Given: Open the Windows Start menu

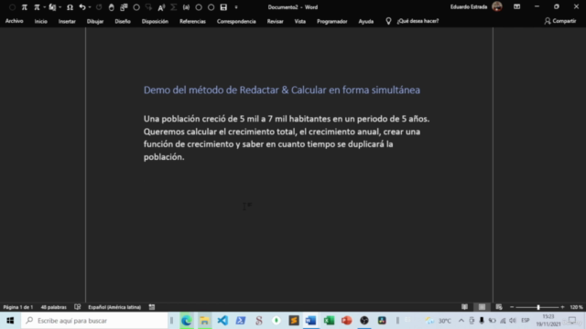Looking at the screenshot, I should 10,321.
